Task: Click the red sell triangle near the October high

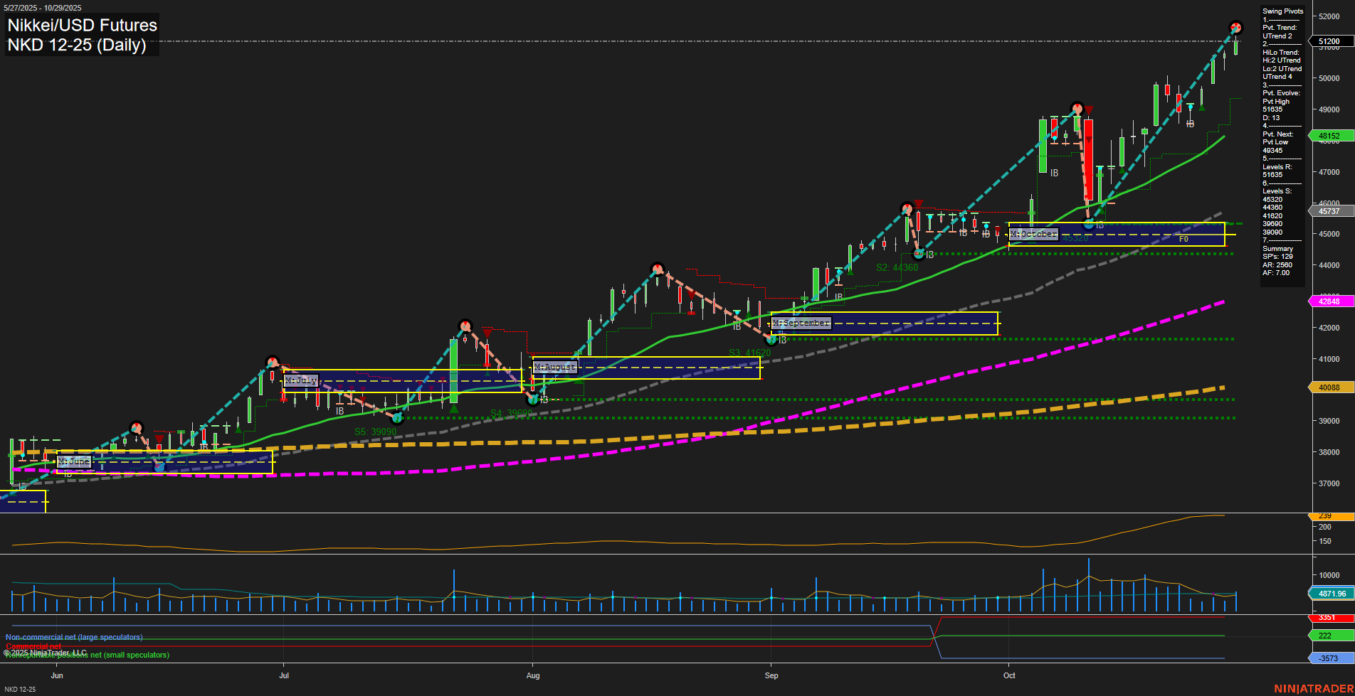Action: (x=1088, y=109)
